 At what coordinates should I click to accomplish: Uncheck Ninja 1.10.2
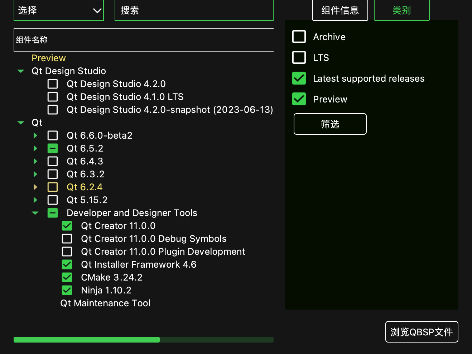(67, 290)
